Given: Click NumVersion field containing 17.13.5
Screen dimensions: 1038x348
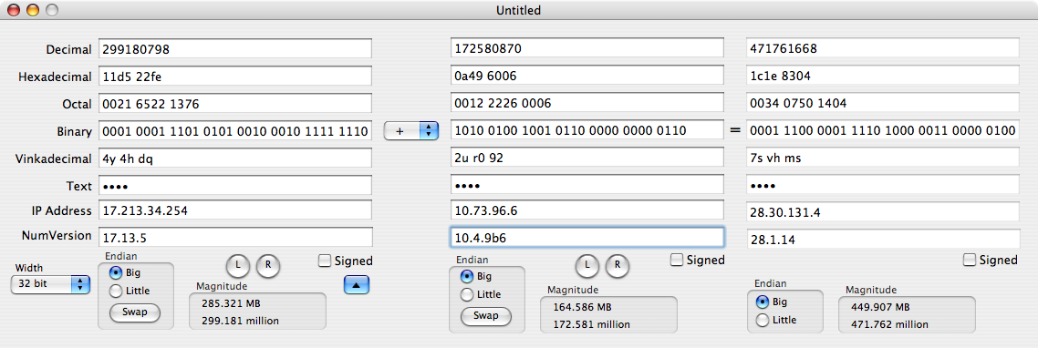Looking at the screenshot, I should [235, 237].
